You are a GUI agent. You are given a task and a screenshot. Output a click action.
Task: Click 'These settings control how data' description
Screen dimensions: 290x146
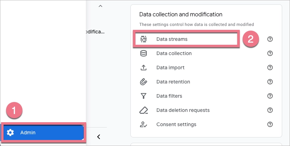coord(196,24)
